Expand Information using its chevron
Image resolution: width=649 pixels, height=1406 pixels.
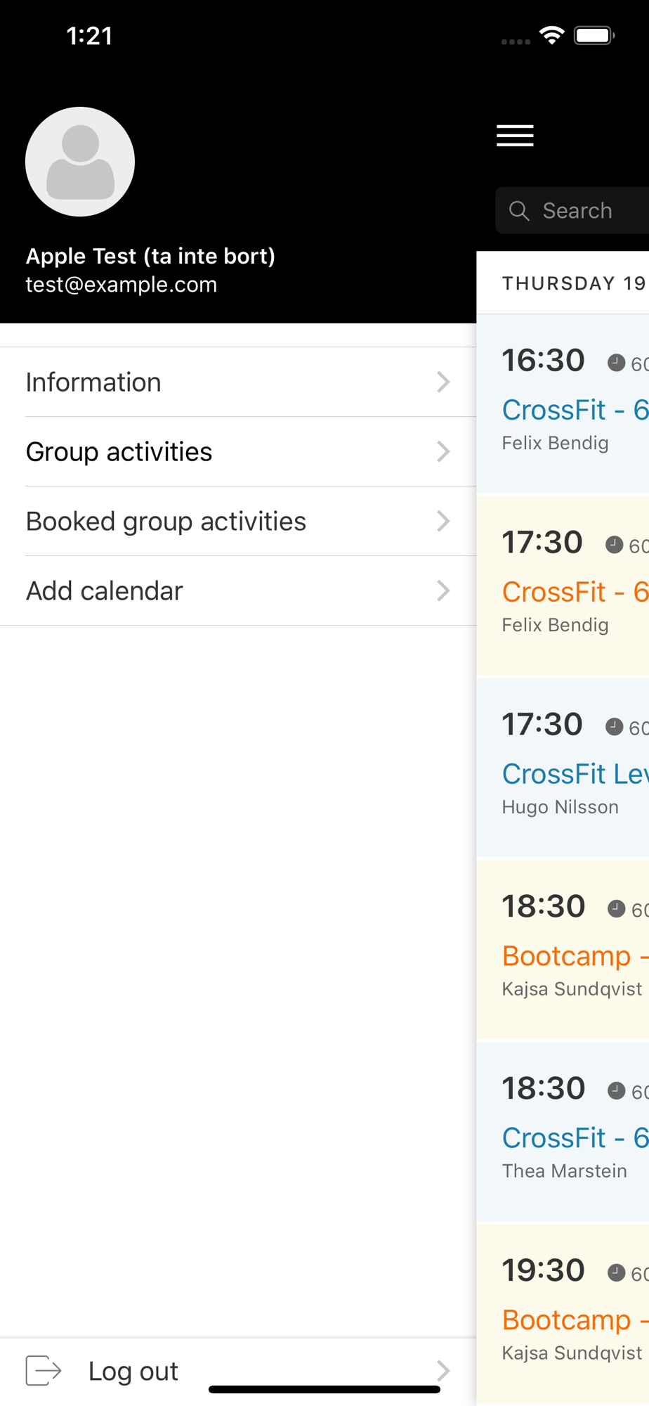click(442, 382)
